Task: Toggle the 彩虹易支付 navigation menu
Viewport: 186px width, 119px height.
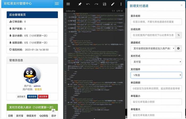Action: (x=56, y=3)
